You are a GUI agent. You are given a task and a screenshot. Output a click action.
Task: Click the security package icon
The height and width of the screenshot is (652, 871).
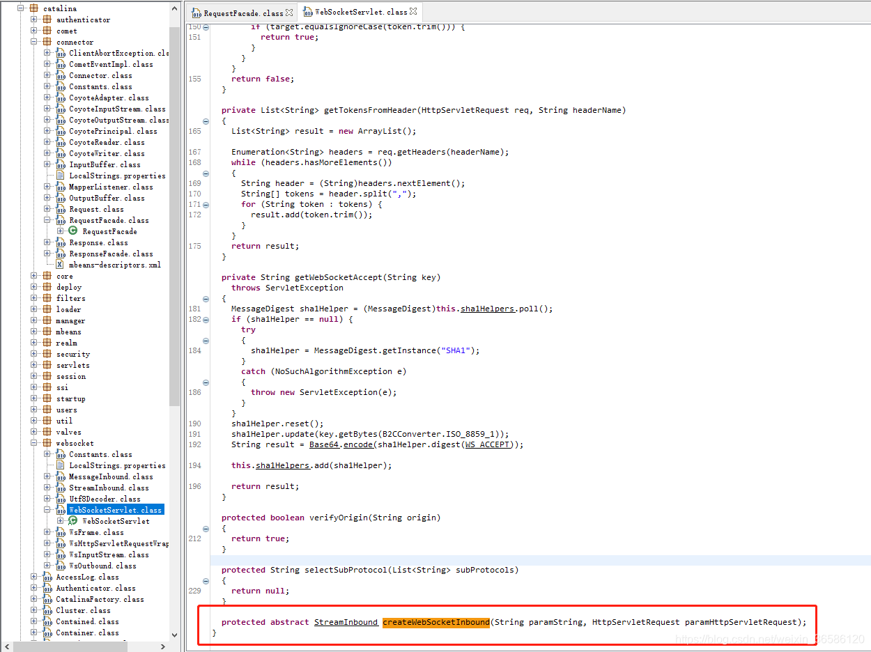(47, 354)
